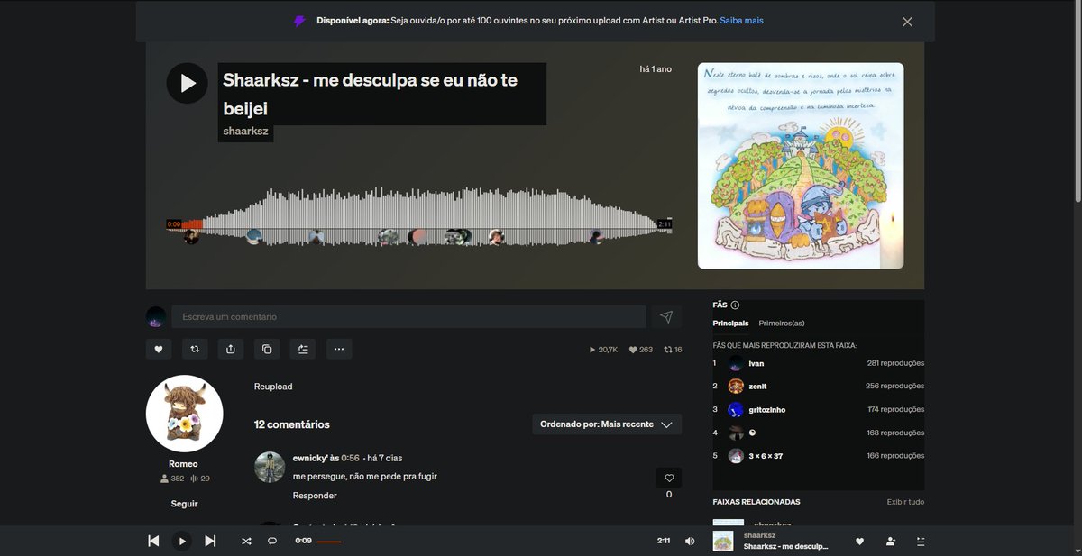1082x556 pixels.
Task: Send the comment with the paper plane icon
Action: point(666,316)
